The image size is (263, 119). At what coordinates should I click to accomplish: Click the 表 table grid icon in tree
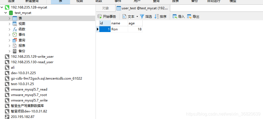[x=15, y=18]
